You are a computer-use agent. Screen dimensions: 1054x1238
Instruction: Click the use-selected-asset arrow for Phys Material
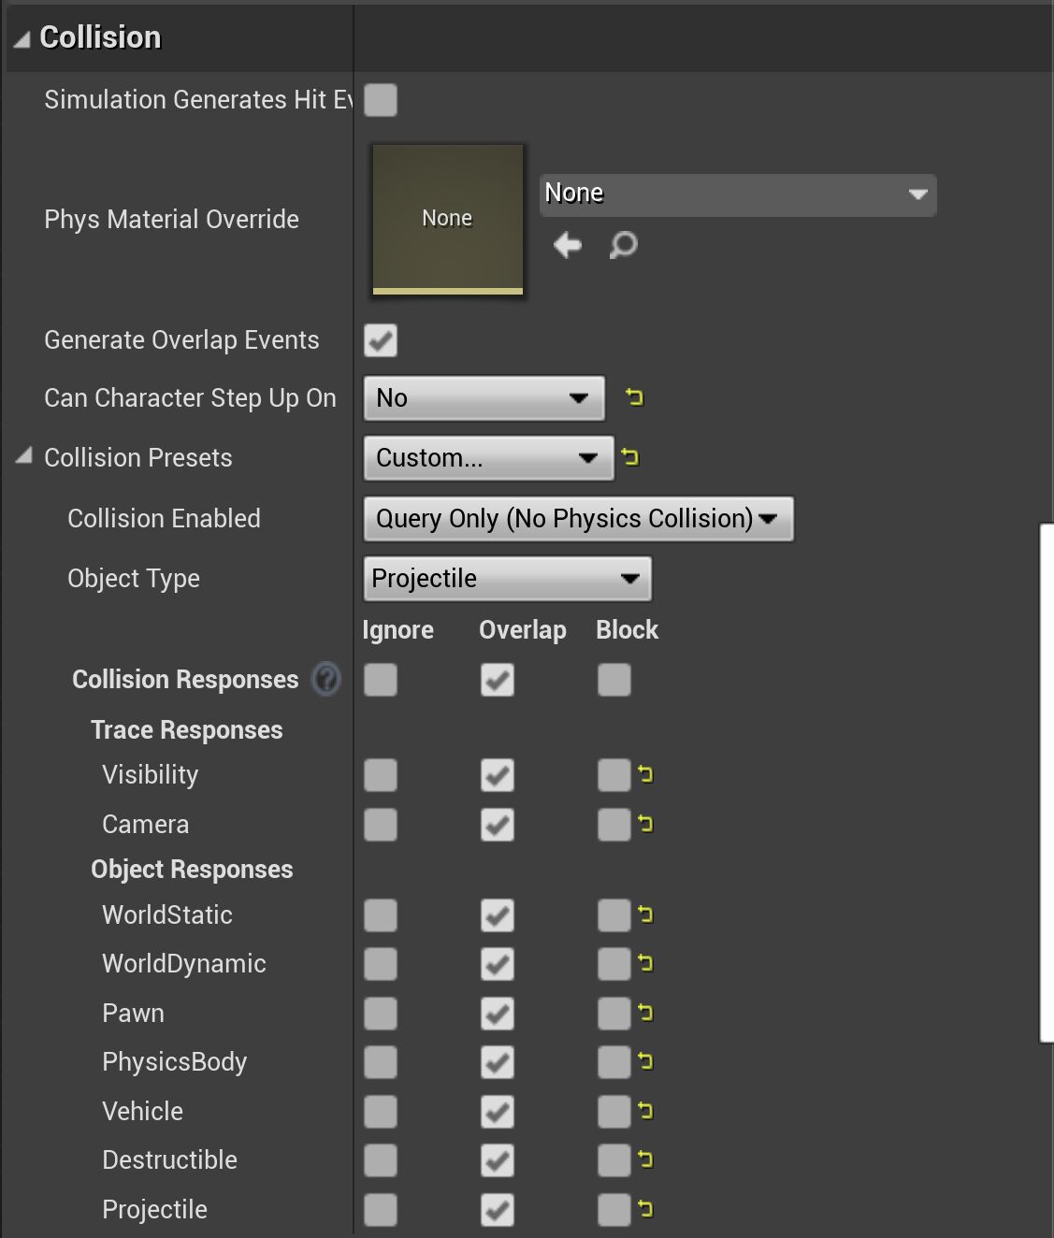click(566, 245)
